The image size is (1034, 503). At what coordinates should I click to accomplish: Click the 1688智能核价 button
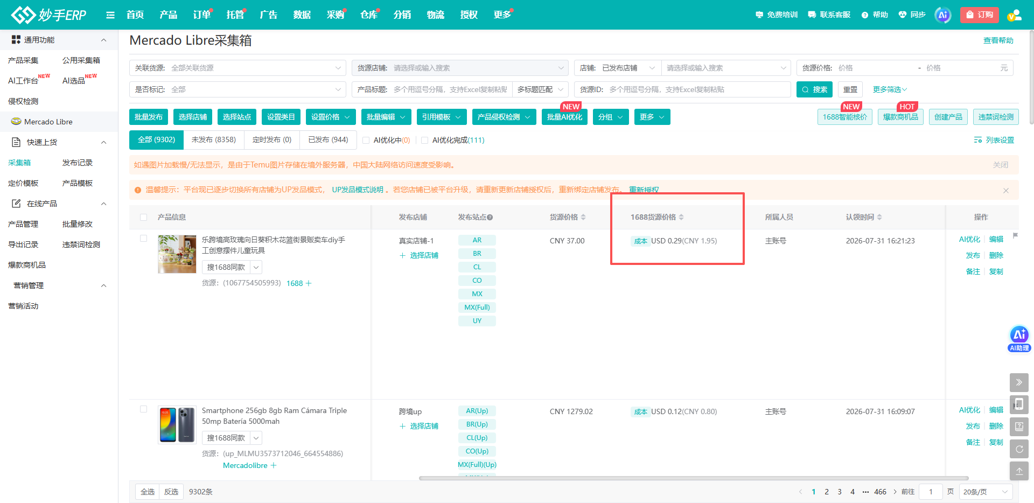click(x=845, y=117)
